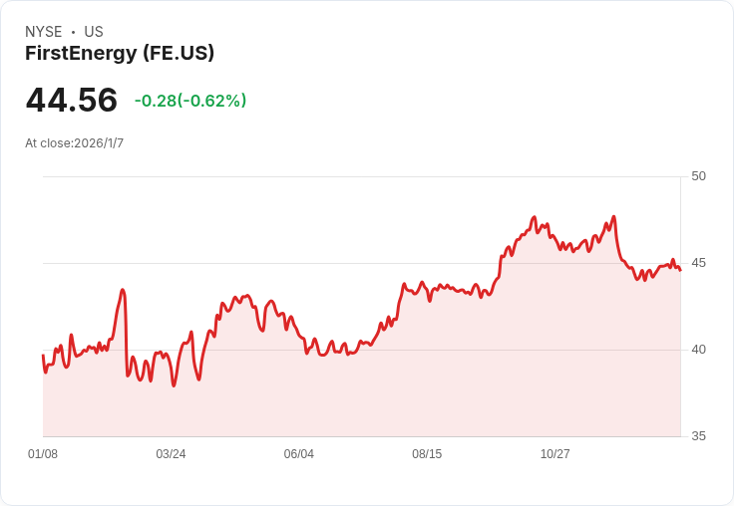
Task: Select the 06/04 date axis label
Action: (x=299, y=454)
